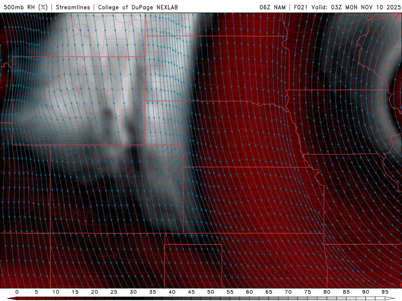Screen dimensions: 402x301
Task: Click the colorbar label "15"
Action: (x=75, y=292)
